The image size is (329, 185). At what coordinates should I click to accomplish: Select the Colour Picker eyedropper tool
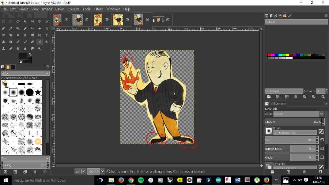point(11,28)
